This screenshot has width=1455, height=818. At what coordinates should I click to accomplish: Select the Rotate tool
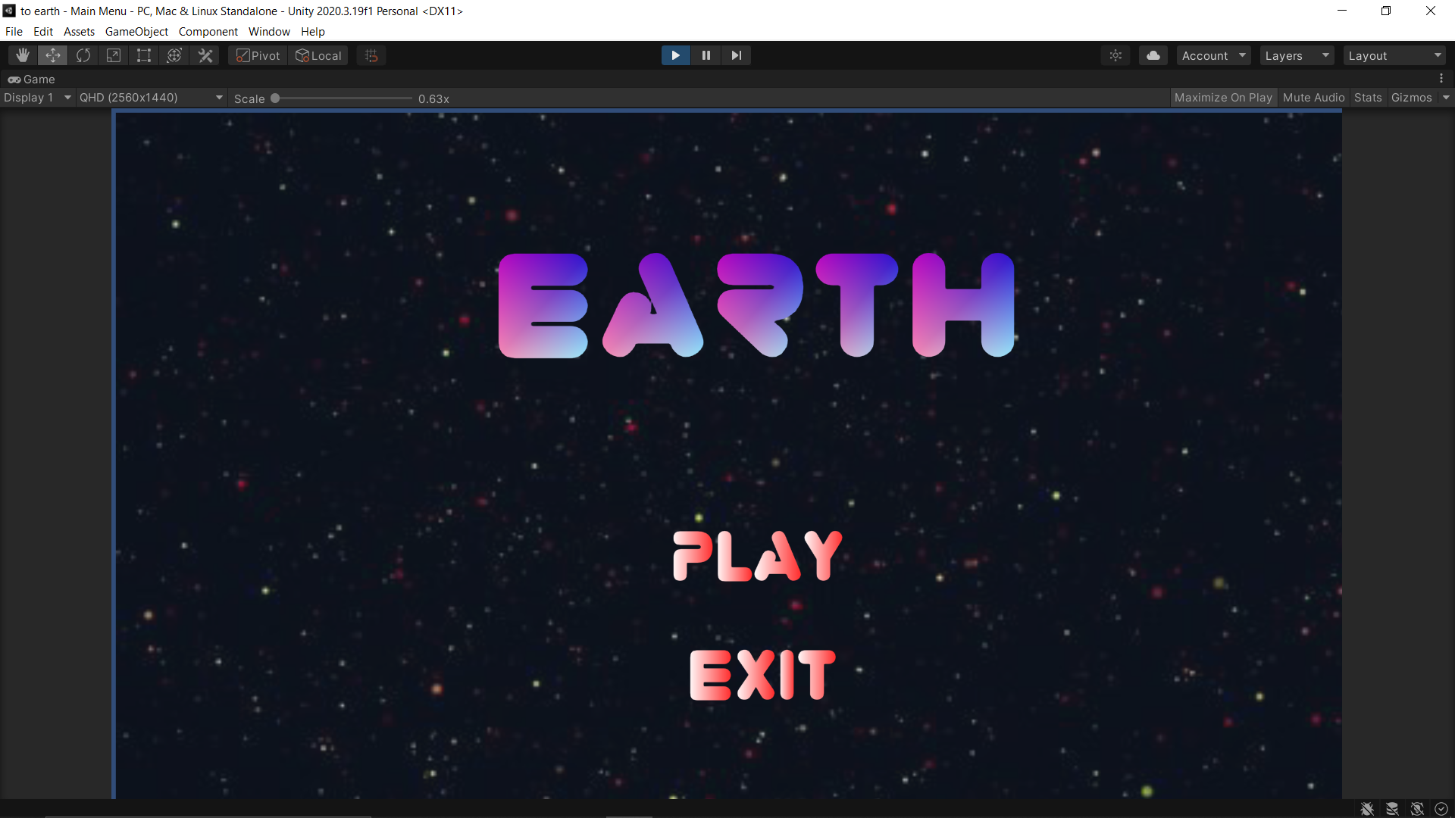[83, 55]
